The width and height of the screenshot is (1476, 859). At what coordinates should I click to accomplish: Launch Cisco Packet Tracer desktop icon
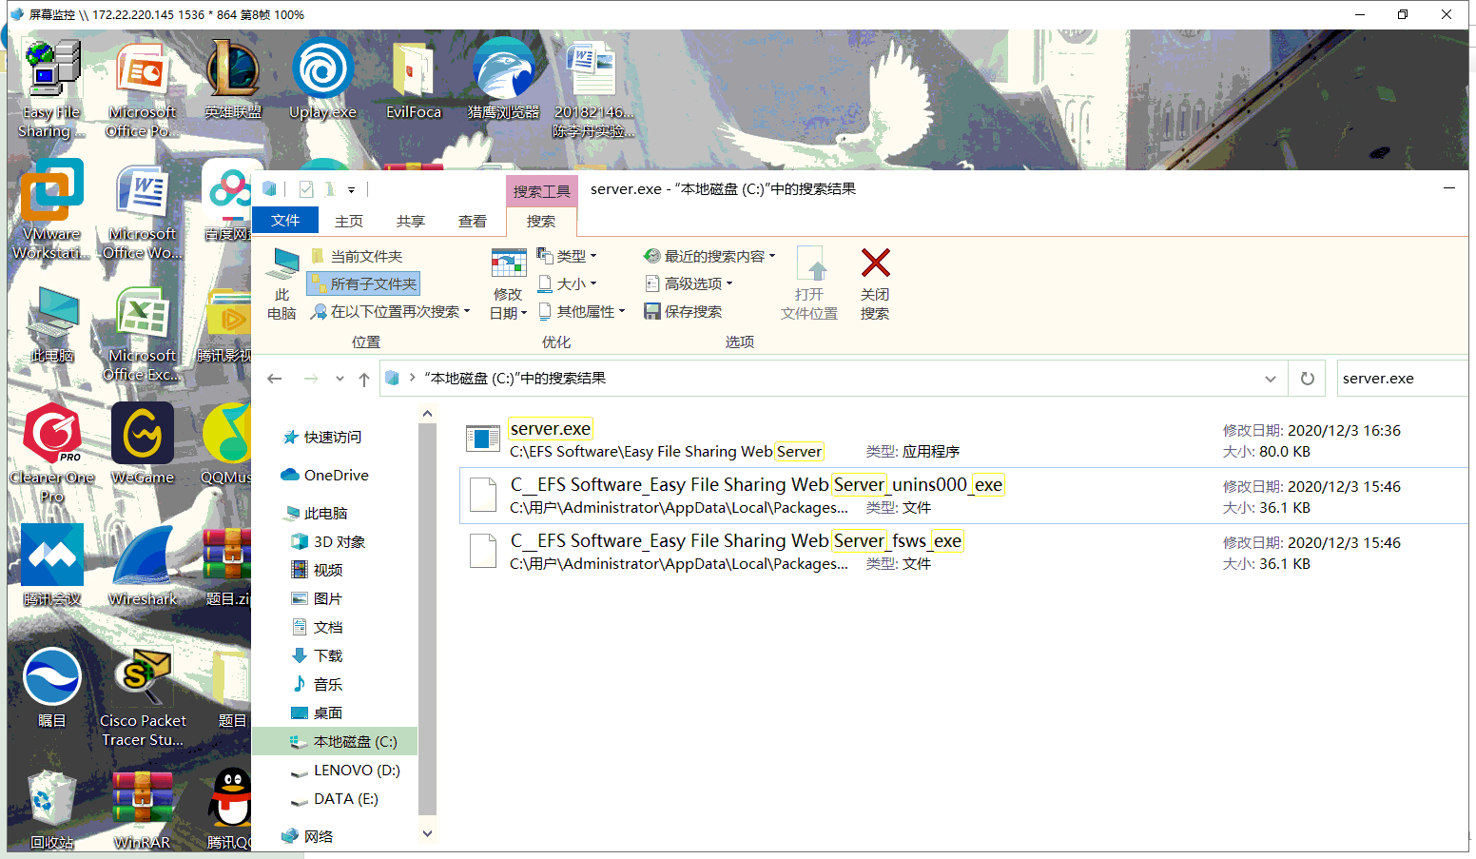pos(143,696)
